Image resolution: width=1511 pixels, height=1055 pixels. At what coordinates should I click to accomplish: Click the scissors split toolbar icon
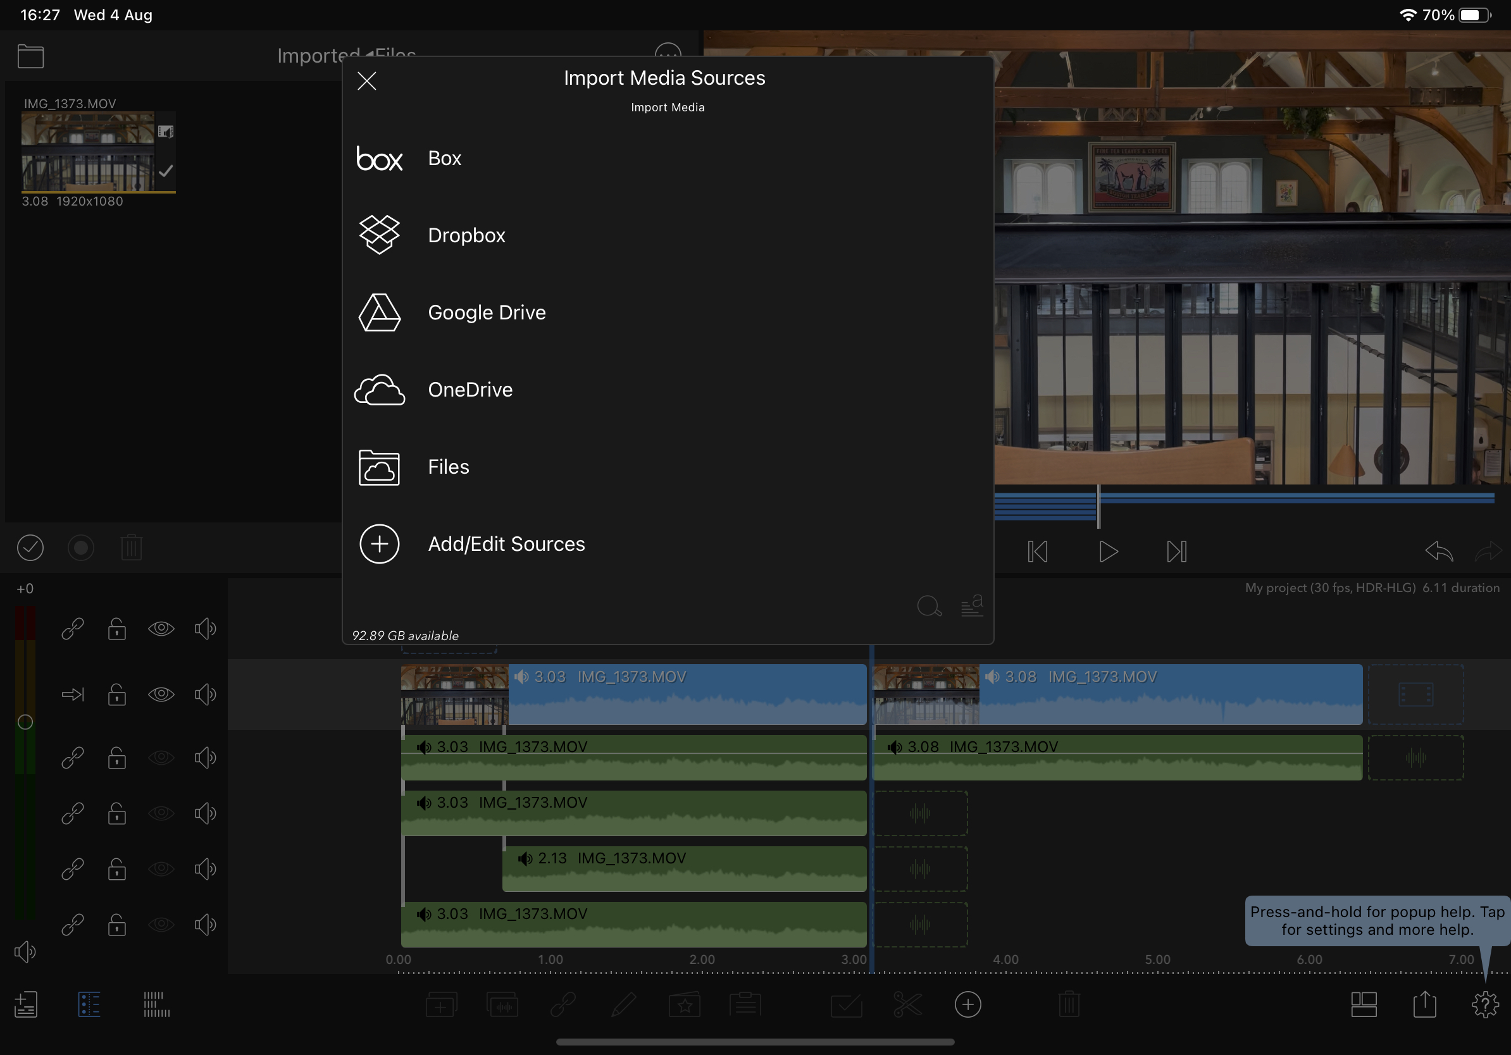907,1004
